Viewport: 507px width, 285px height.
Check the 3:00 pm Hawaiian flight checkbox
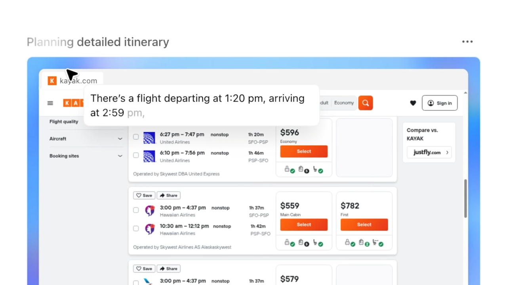click(x=136, y=210)
